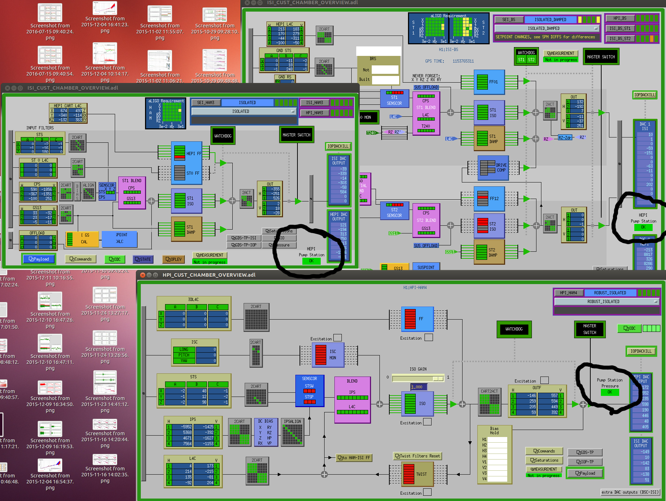Open desktop screenshot from 2015-12-04 16:41:23
This screenshot has width=666, height=501.
(105, 17)
